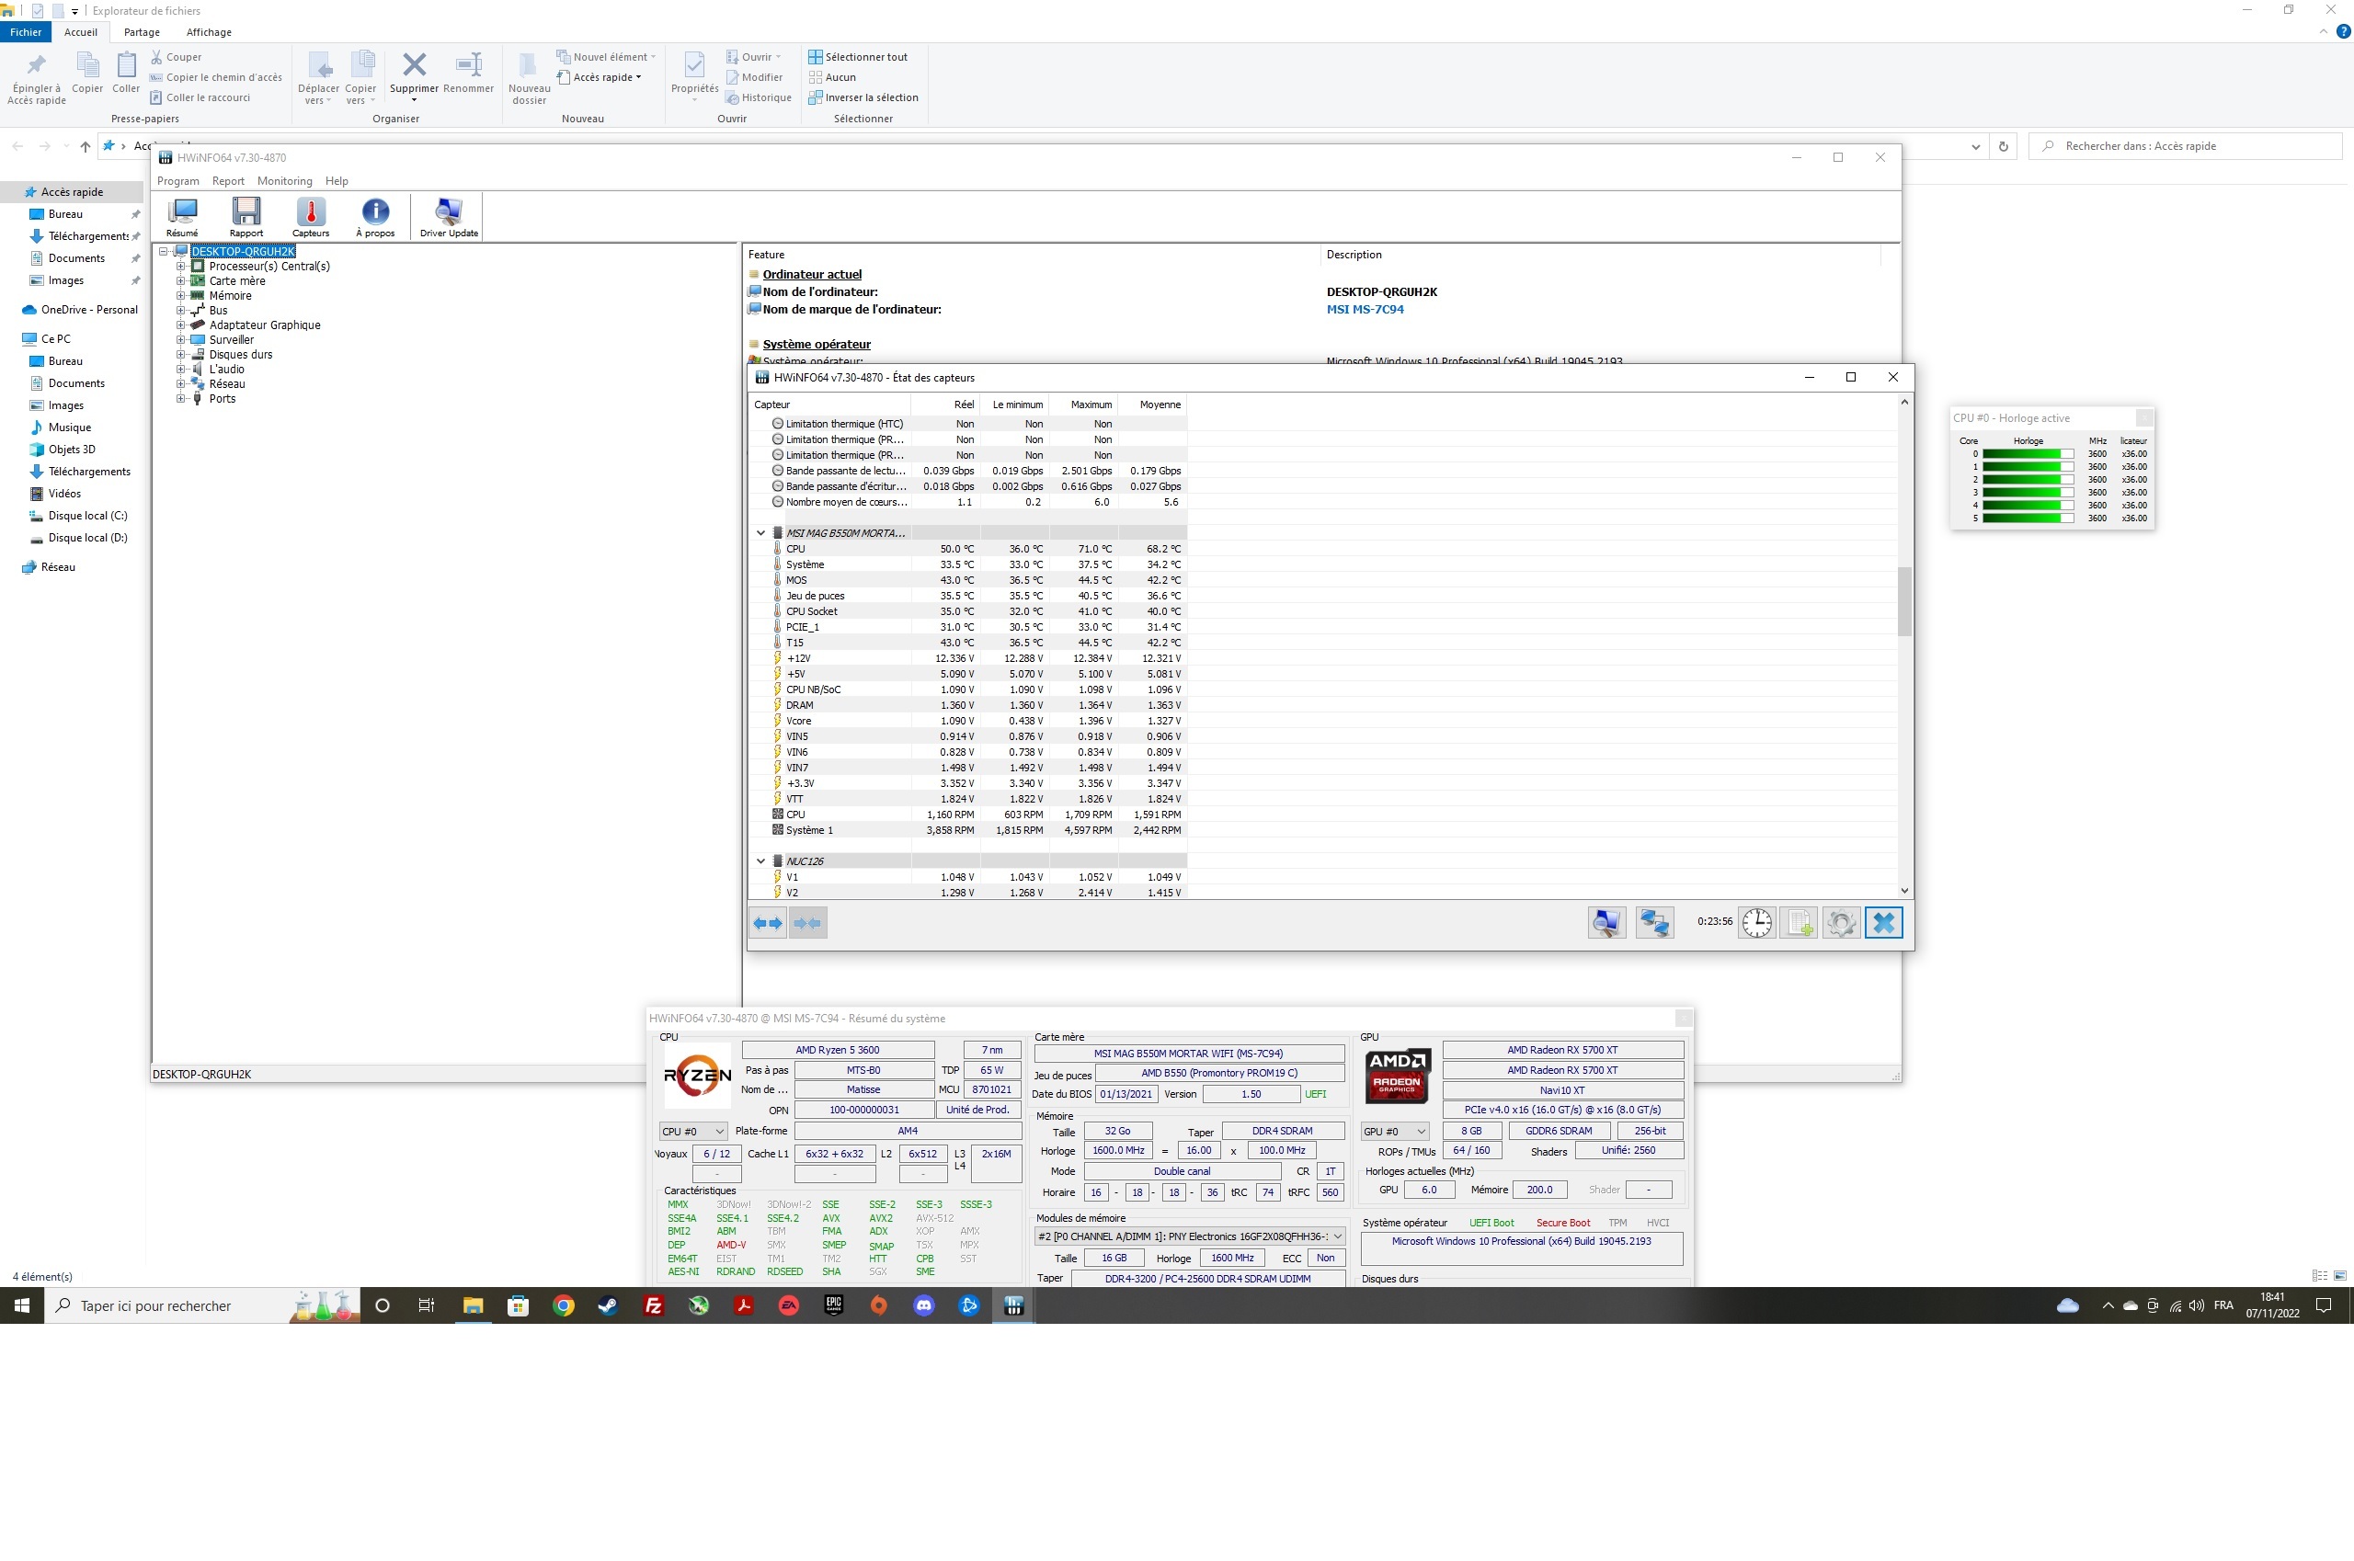The height and width of the screenshot is (1561, 2354).
Task: Open the Help menu in HWiNFO
Action: (x=337, y=181)
